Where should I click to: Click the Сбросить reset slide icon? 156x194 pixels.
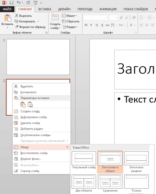(64, 21)
